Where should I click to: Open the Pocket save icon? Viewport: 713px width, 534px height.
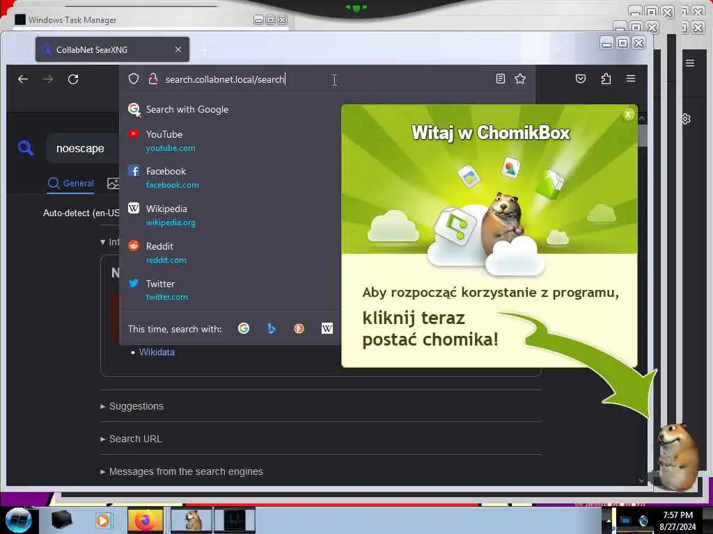pos(581,79)
